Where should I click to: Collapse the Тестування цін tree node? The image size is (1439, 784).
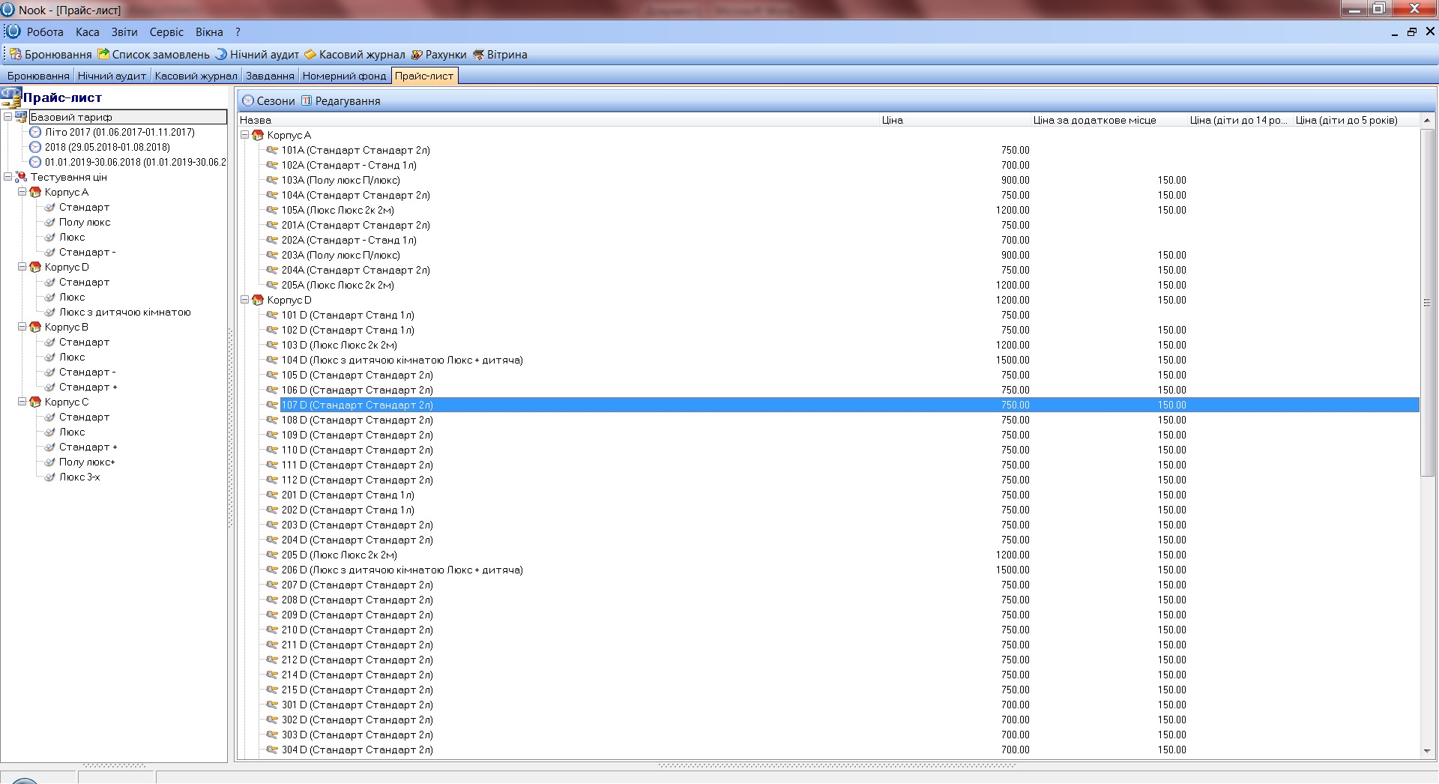click(x=7, y=177)
